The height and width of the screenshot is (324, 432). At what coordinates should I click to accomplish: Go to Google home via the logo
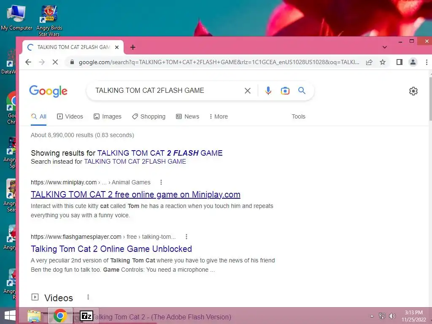tap(48, 91)
